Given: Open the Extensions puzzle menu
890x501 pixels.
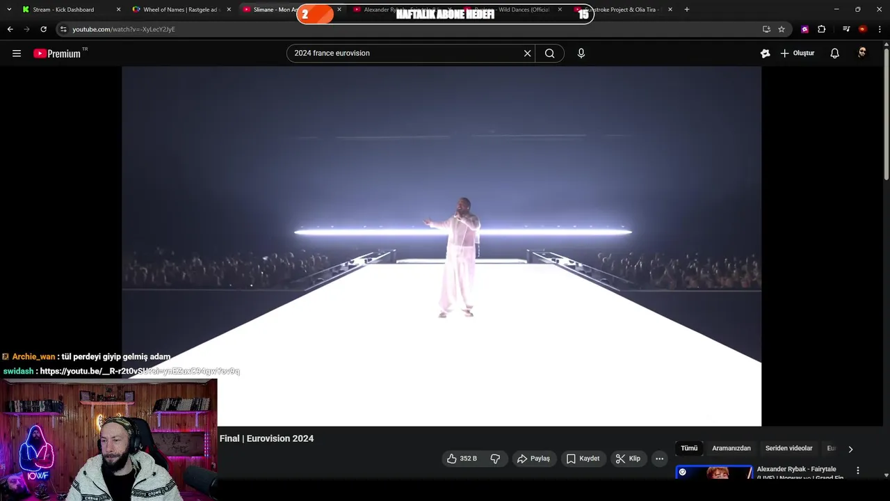Looking at the screenshot, I should tap(822, 29).
